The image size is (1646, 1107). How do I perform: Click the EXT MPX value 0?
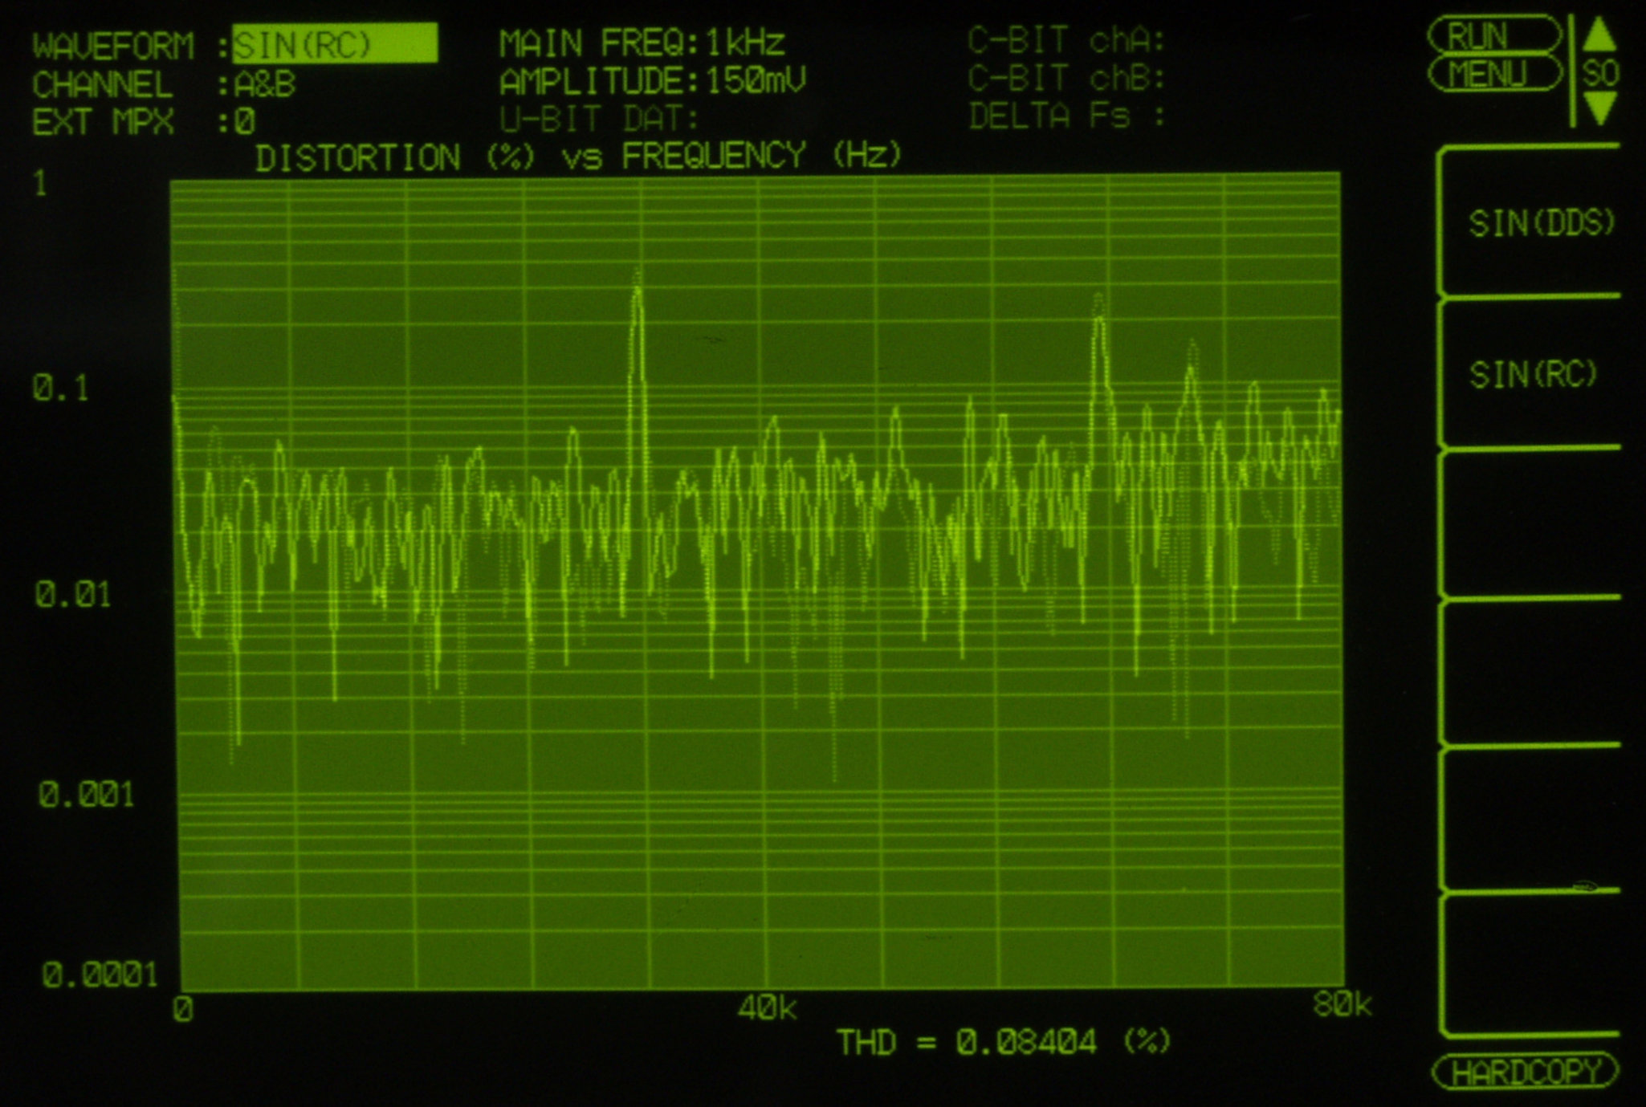[245, 123]
